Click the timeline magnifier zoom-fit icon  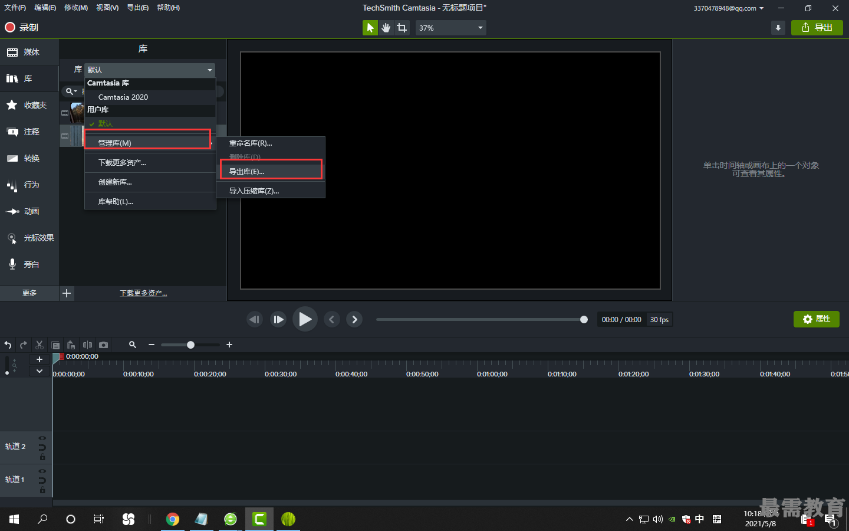133,345
